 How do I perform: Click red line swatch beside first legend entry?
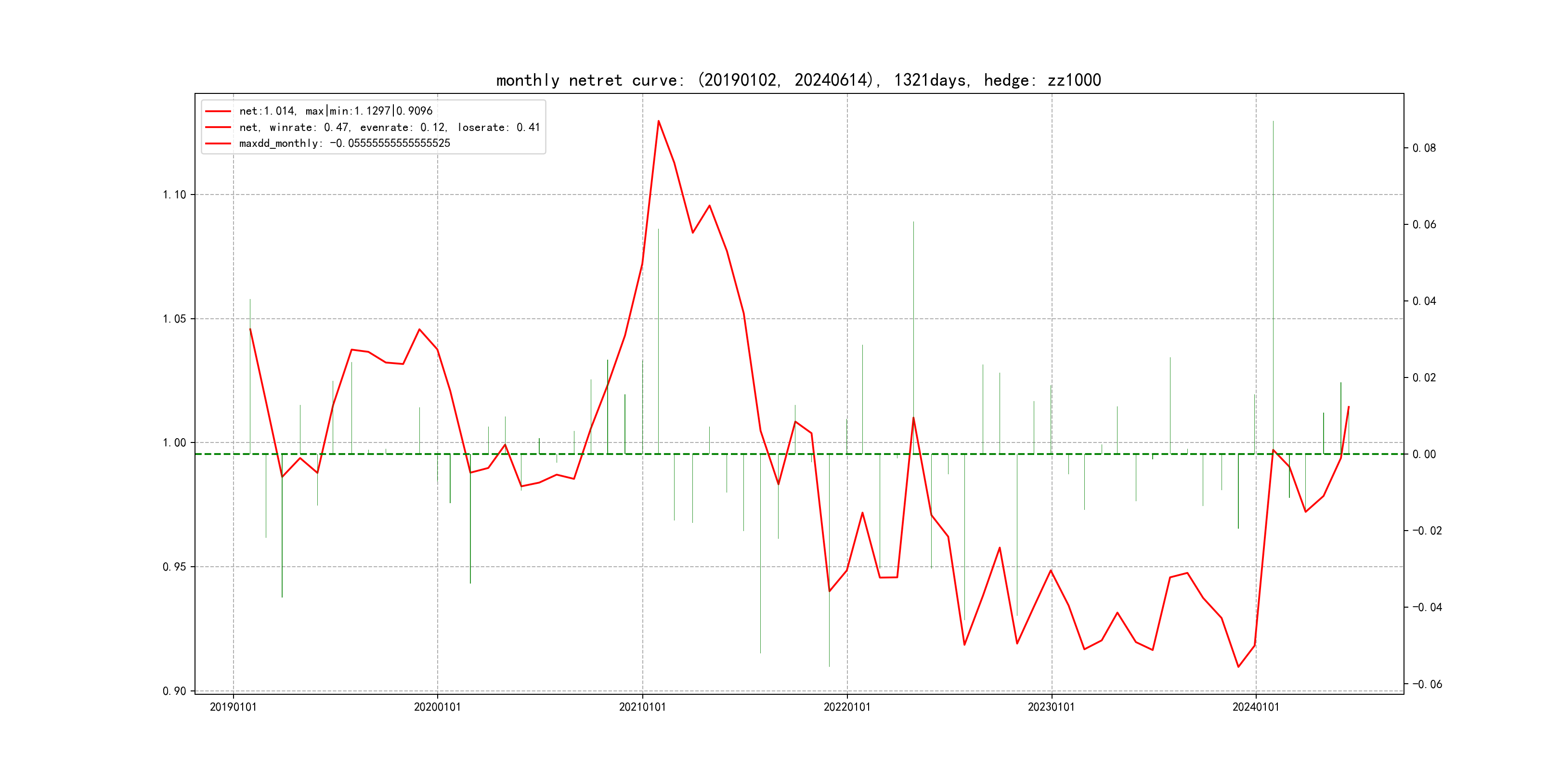pos(218,111)
